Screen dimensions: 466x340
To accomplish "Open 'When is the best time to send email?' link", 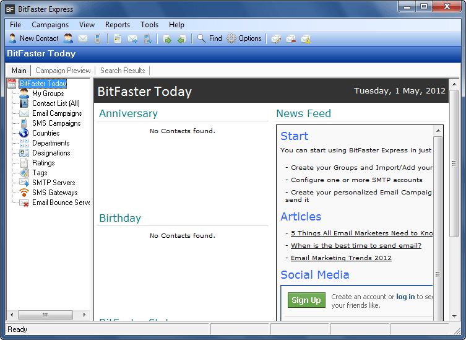I will pos(356,246).
